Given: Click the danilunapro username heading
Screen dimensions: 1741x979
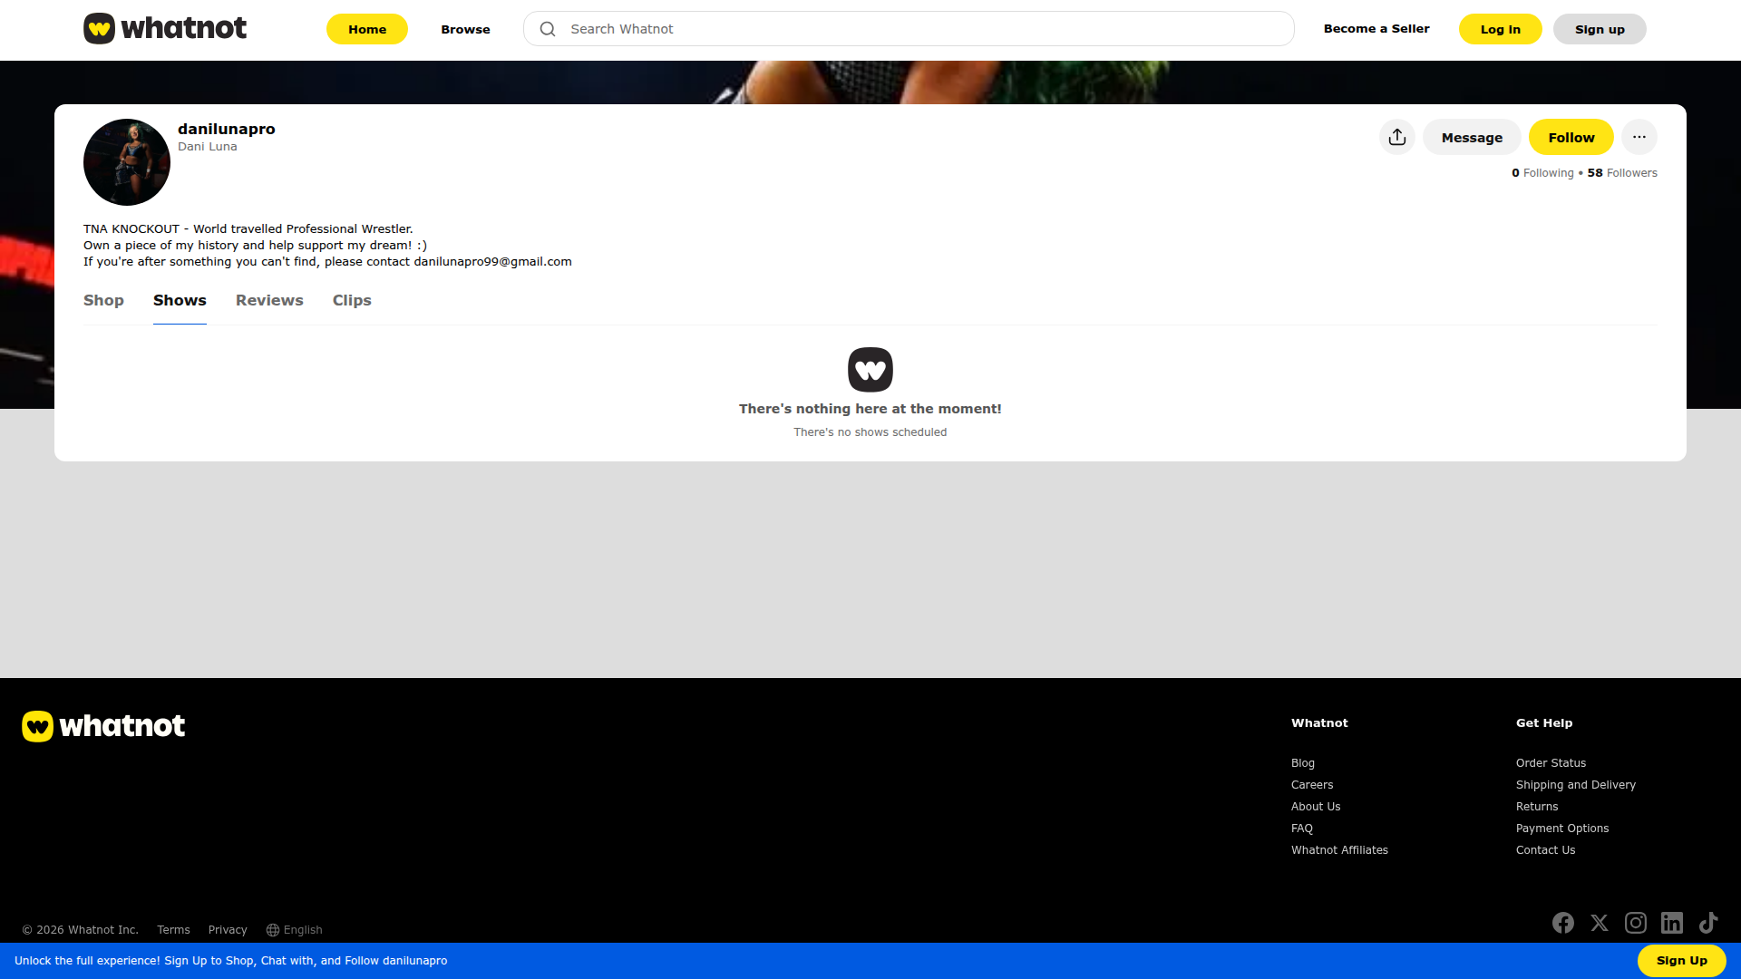Looking at the screenshot, I should [x=227, y=129].
